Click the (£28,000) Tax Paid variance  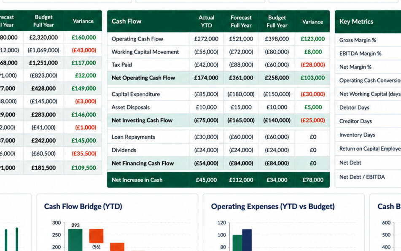click(312, 65)
